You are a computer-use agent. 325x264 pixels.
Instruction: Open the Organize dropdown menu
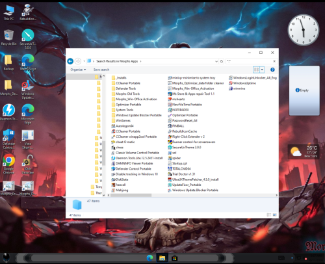[x=78, y=70]
